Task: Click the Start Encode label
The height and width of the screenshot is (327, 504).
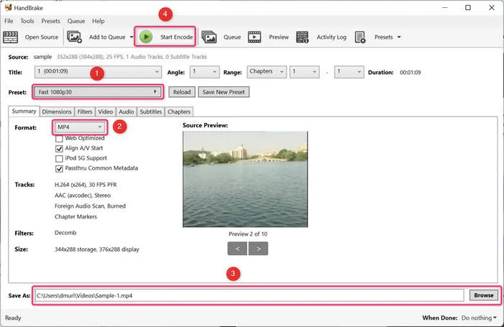Action: 176,37
